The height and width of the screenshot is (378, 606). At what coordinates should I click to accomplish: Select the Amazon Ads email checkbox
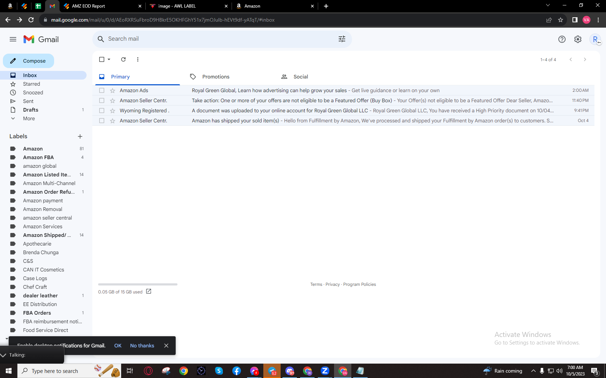(x=102, y=90)
